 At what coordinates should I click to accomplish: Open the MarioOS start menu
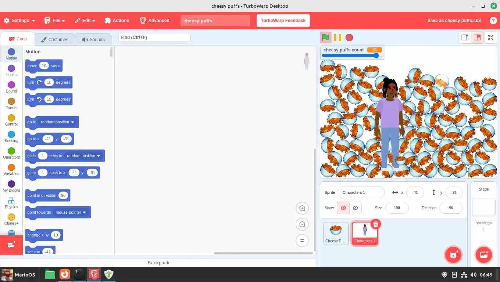pyautogui.click(x=18, y=275)
